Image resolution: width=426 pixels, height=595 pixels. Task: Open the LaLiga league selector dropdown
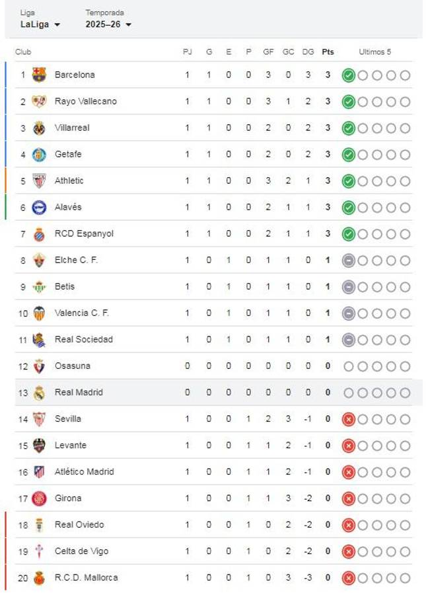[38, 24]
